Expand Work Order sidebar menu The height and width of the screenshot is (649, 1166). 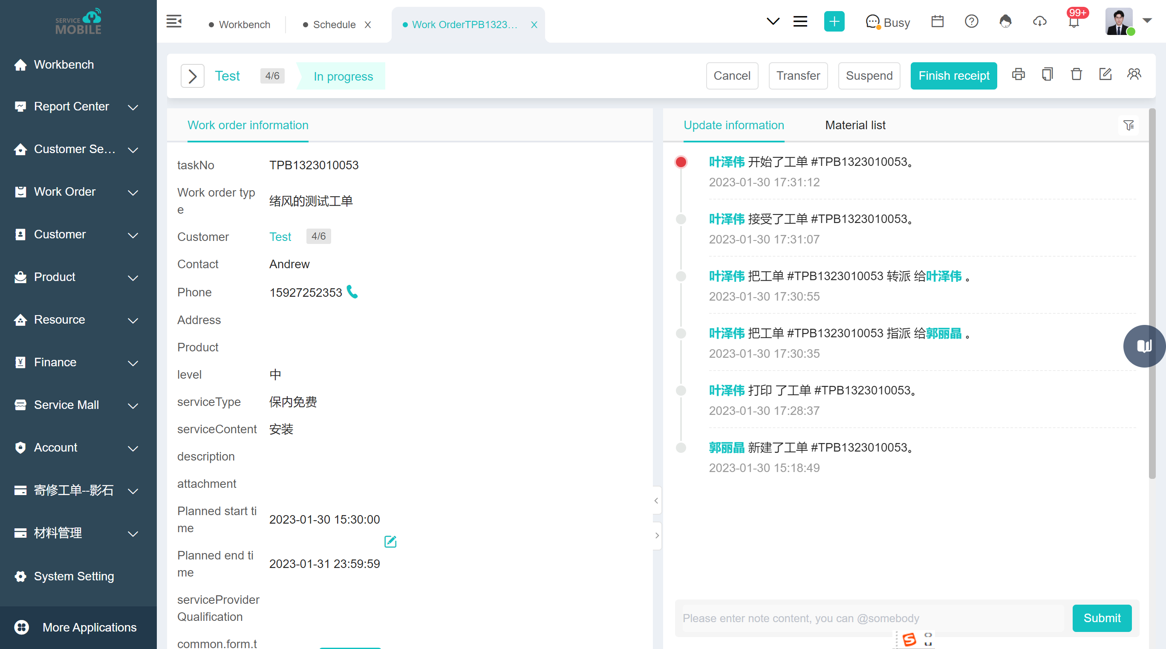(133, 192)
